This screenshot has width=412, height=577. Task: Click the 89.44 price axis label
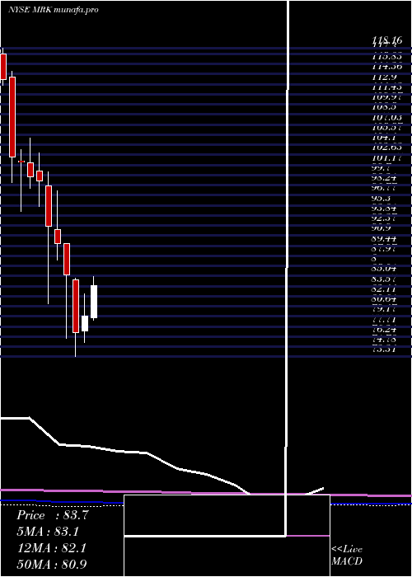385,240
